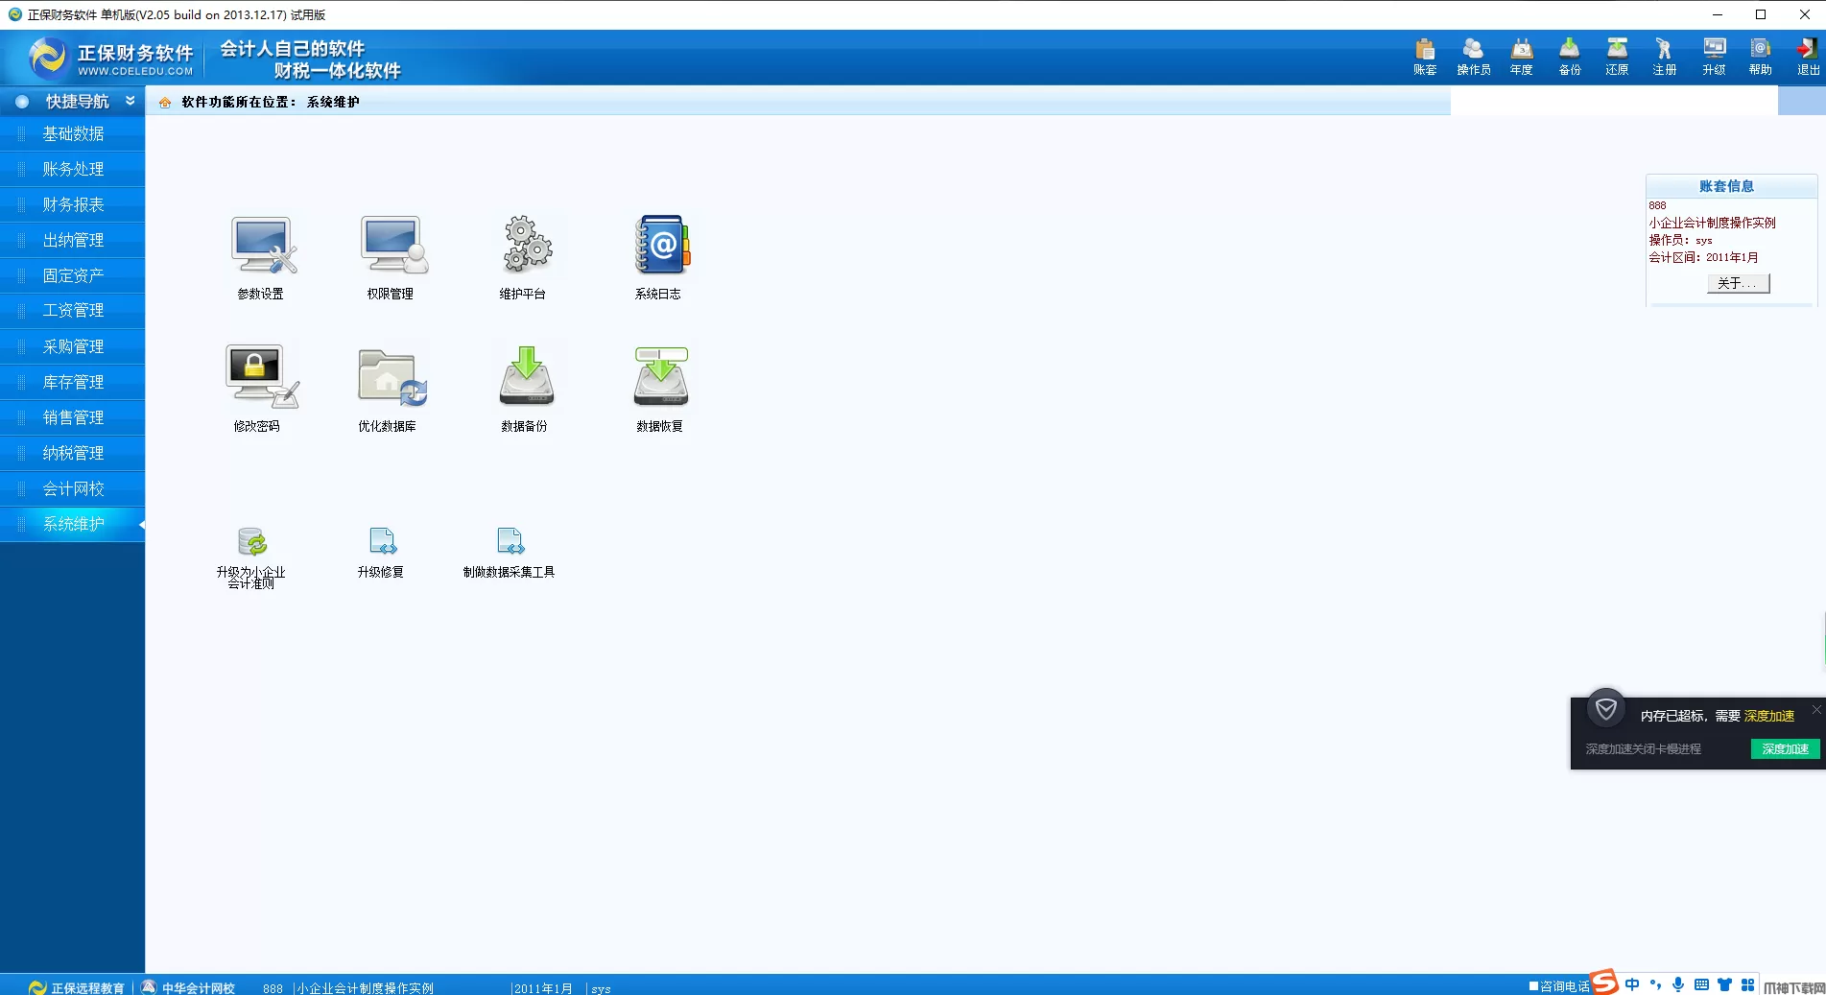Click 咨询电话 in the status bar
Viewport: 1826px width, 995px height.
point(1559,986)
